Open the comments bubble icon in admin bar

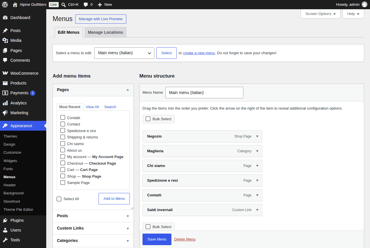click(x=86, y=5)
